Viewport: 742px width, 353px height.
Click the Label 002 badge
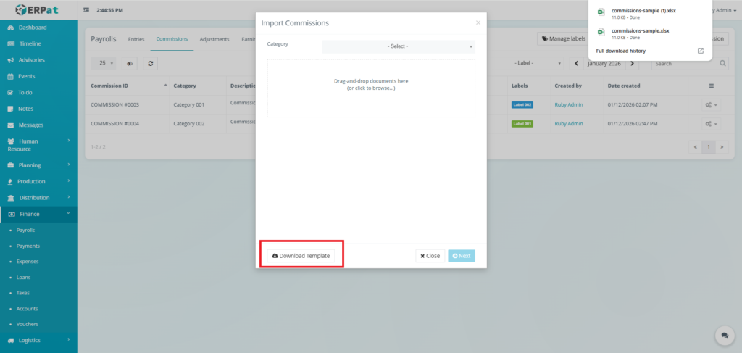(x=522, y=105)
